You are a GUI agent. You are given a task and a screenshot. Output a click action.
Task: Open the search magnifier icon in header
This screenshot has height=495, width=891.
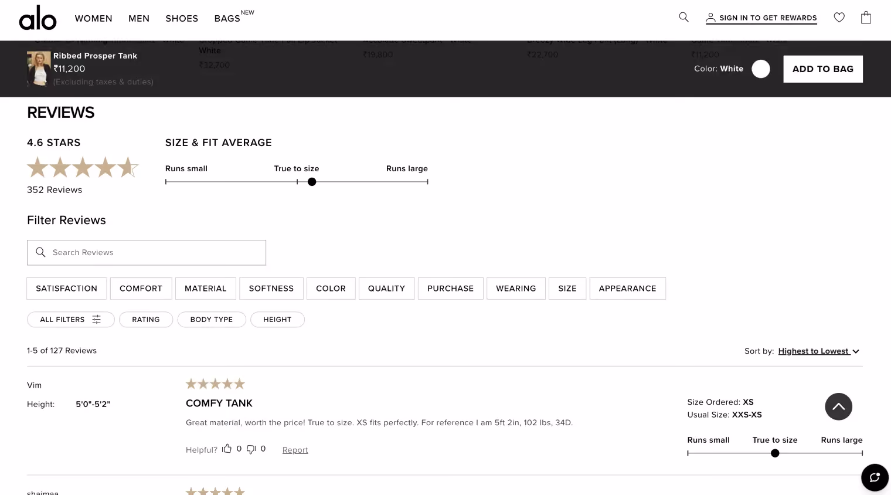[x=683, y=18]
